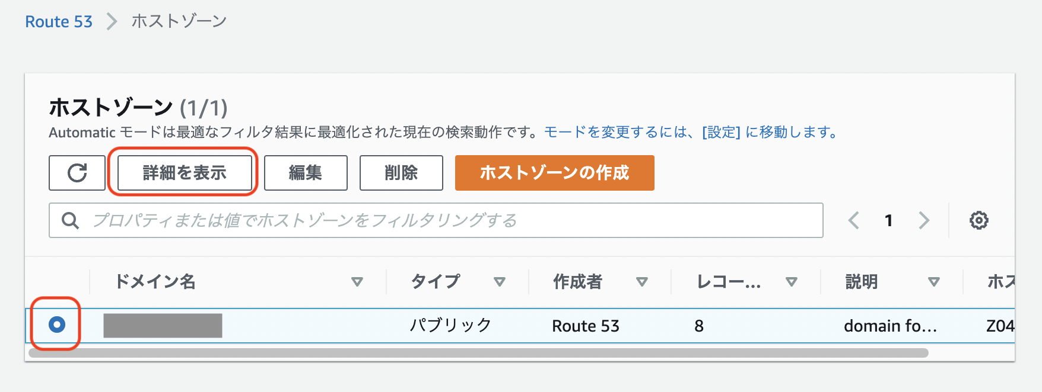Open the レコー... column sort dropdown

(x=792, y=282)
